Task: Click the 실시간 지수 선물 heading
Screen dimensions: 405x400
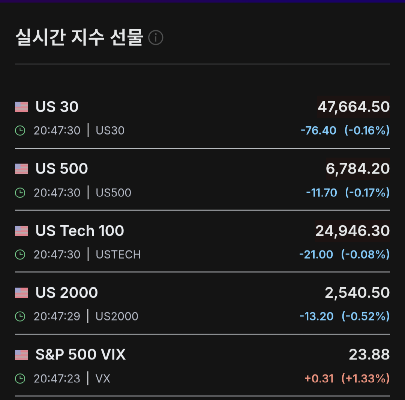Action: 79,37
